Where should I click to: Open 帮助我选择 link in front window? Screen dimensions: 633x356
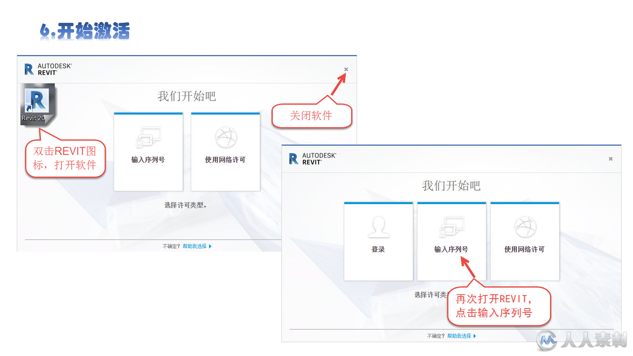pyautogui.click(x=461, y=336)
